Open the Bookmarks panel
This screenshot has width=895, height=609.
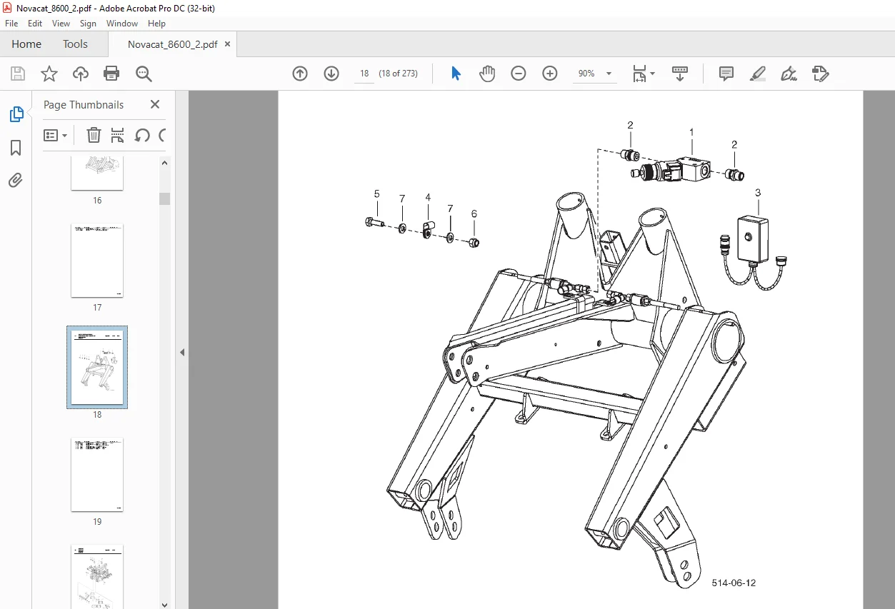[x=16, y=148]
